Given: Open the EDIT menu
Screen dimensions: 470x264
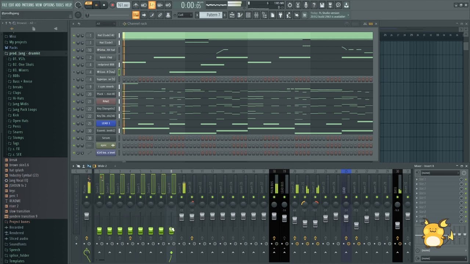Looking at the screenshot, I should tap(11, 5).
